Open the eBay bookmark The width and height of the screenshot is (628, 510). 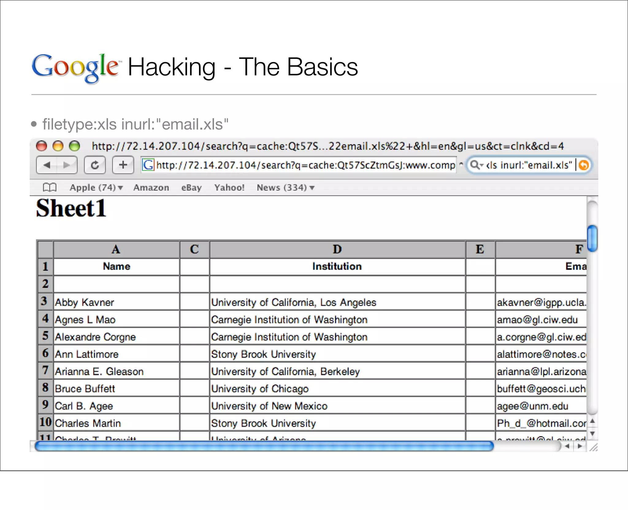192,187
